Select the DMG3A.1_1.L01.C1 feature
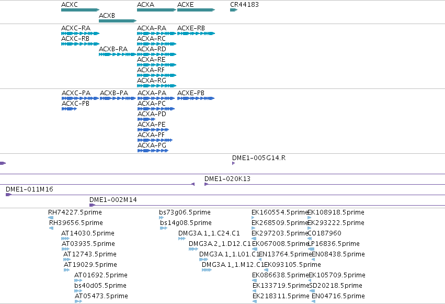Viewport: 445px width, 304px height. coord(204,260)
